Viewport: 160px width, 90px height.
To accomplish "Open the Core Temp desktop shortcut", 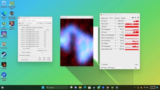I will click(4, 45).
